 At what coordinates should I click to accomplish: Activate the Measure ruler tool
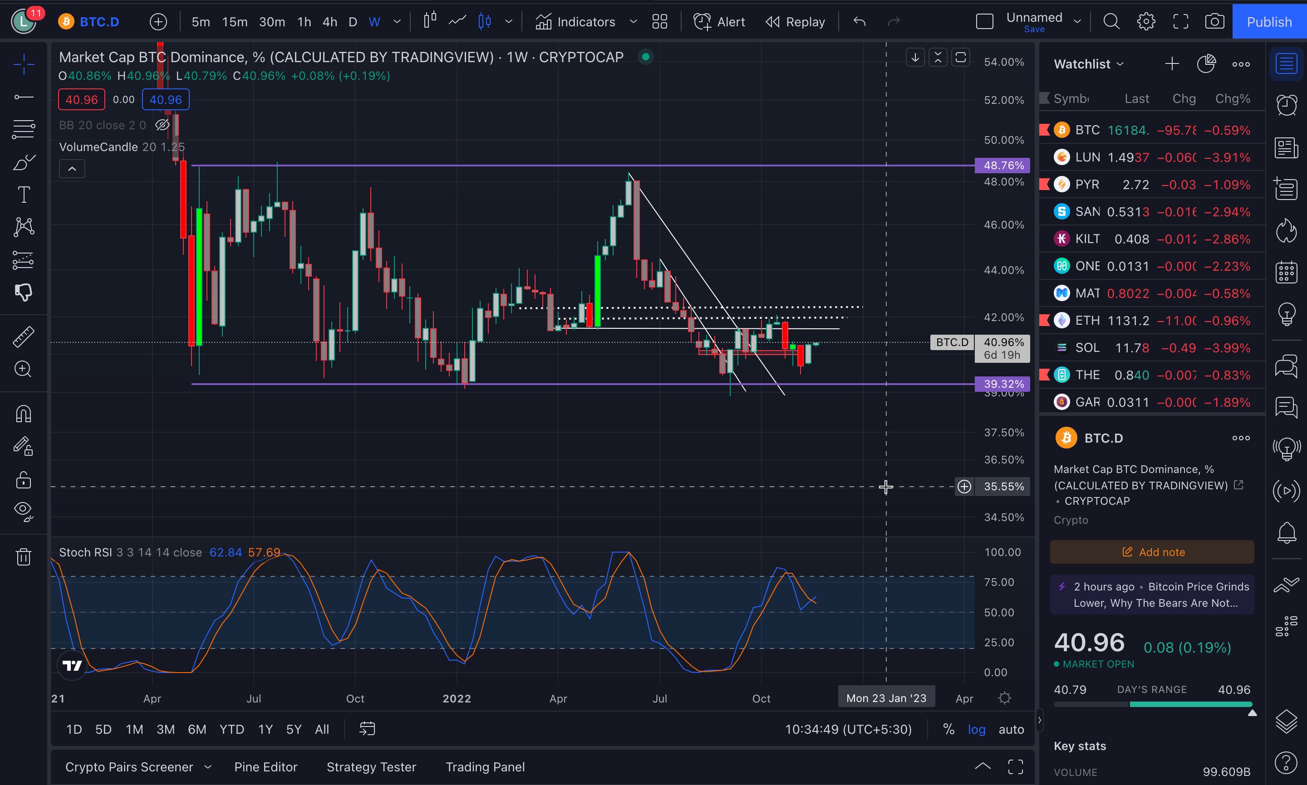click(x=23, y=336)
